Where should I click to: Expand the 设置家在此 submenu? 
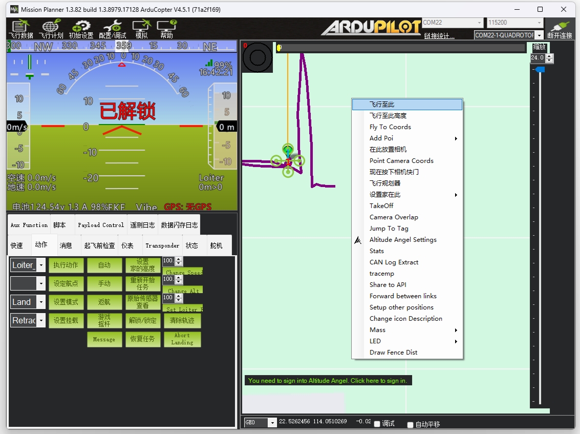pos(407,195)
